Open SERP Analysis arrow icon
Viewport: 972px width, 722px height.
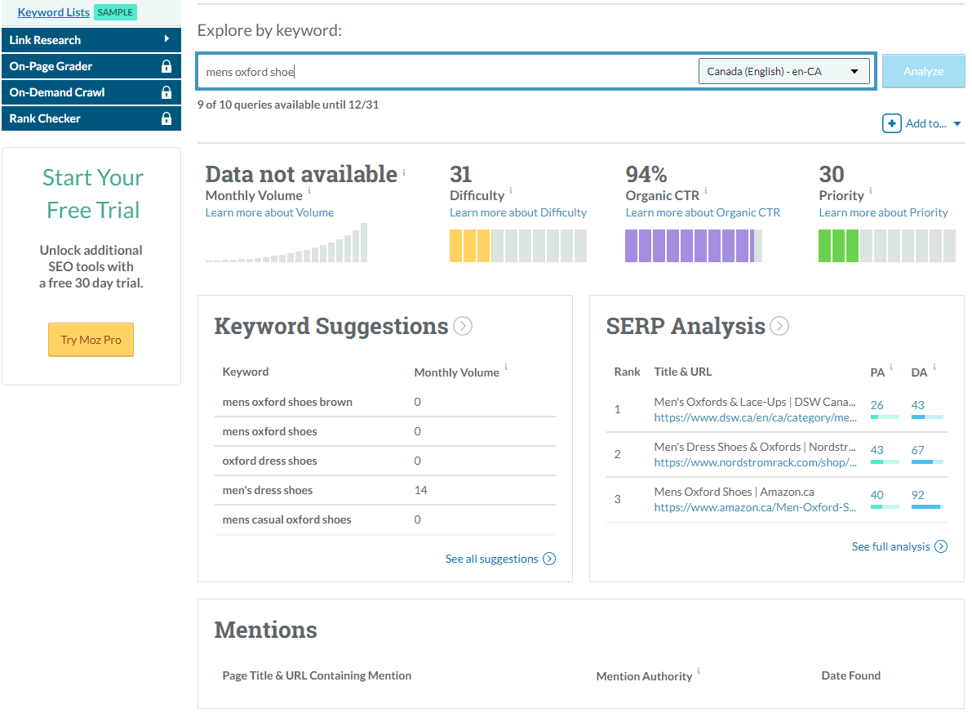click(x=779, y=326)
